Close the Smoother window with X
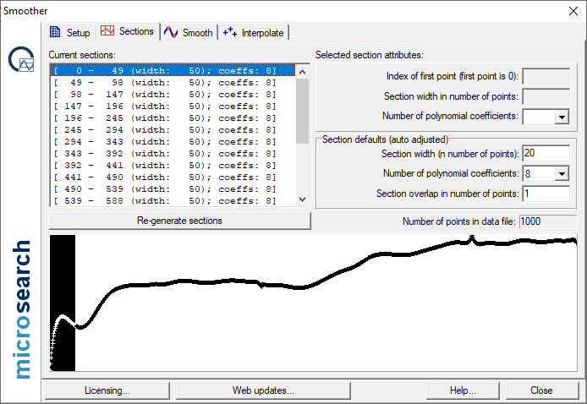 tap(573, 11)
